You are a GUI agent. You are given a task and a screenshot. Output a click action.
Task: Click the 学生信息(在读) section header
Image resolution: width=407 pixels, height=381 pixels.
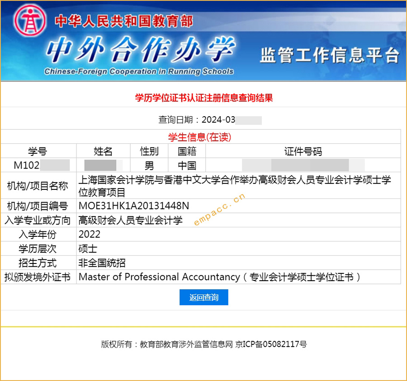pos(199,137)
